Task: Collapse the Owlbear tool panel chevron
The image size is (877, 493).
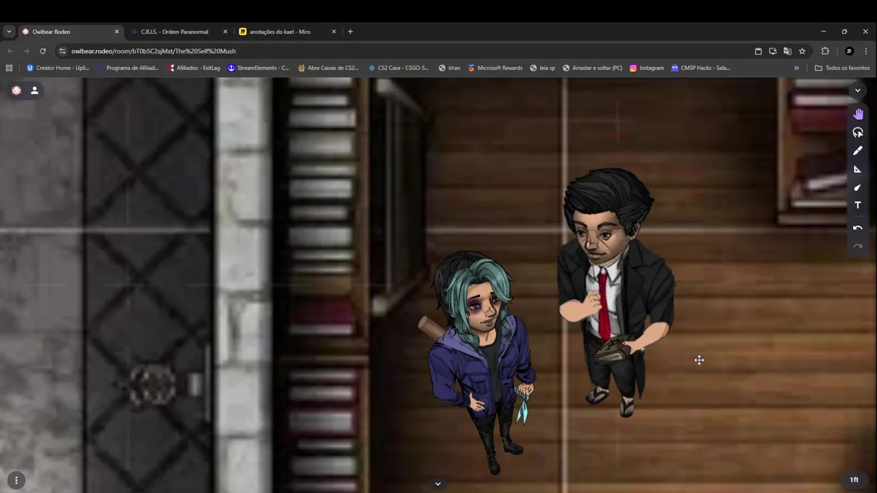Action: (x=857, y=90)
